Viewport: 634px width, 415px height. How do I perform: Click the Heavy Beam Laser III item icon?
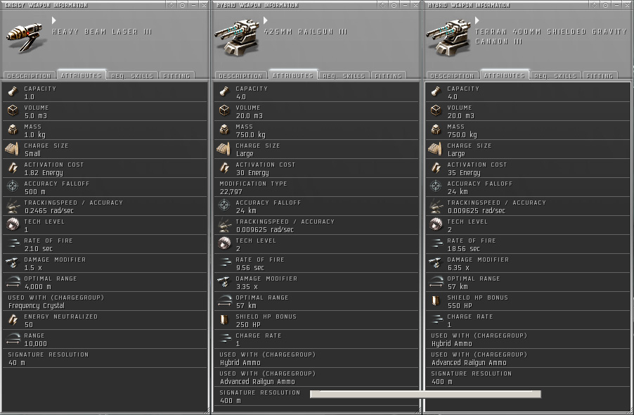25,37
